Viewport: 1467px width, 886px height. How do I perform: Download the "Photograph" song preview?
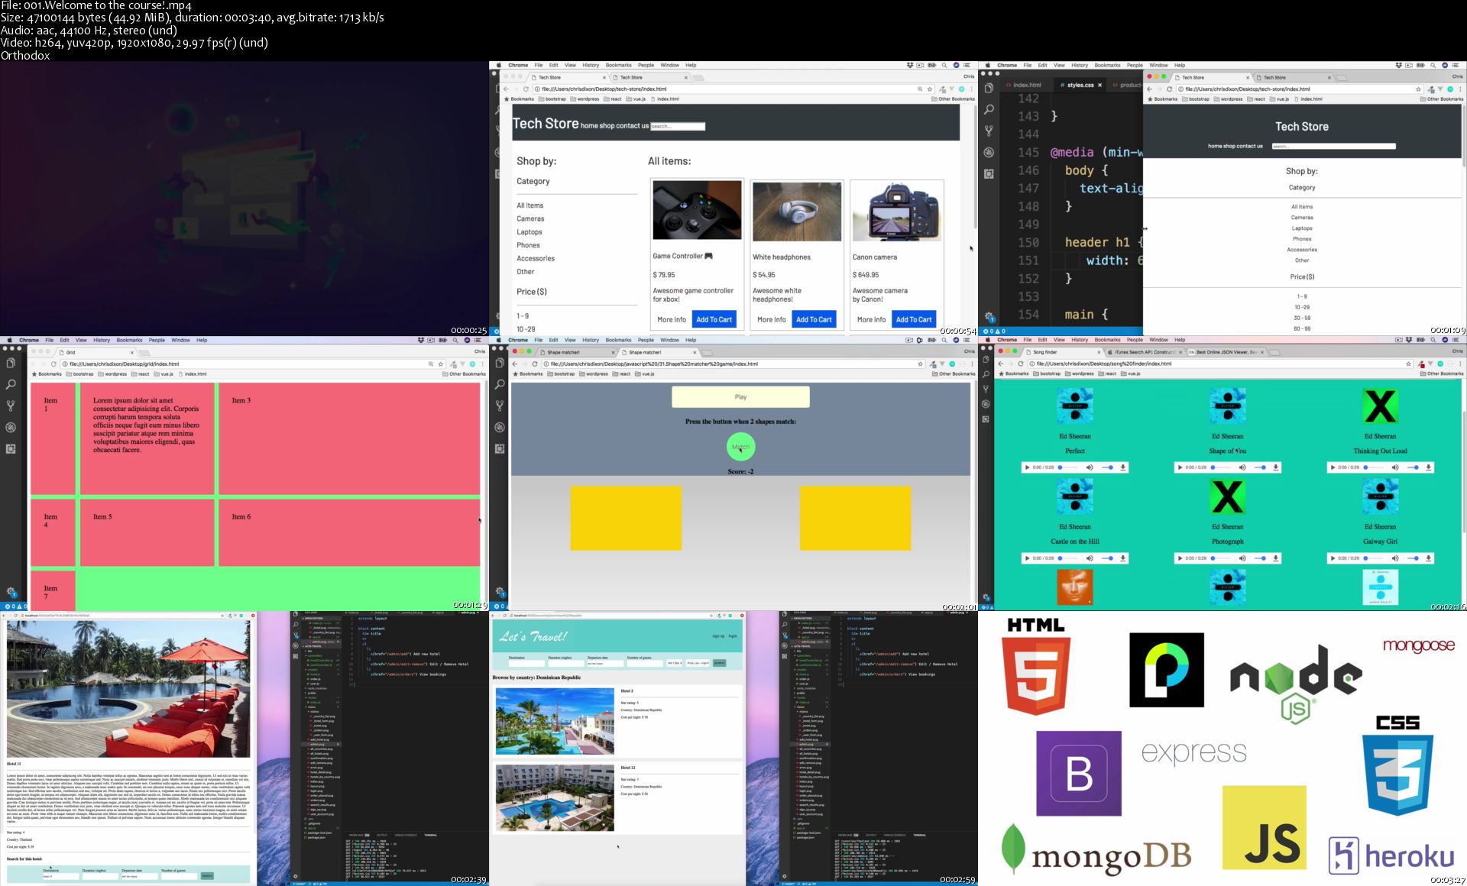pos(1275,558)
